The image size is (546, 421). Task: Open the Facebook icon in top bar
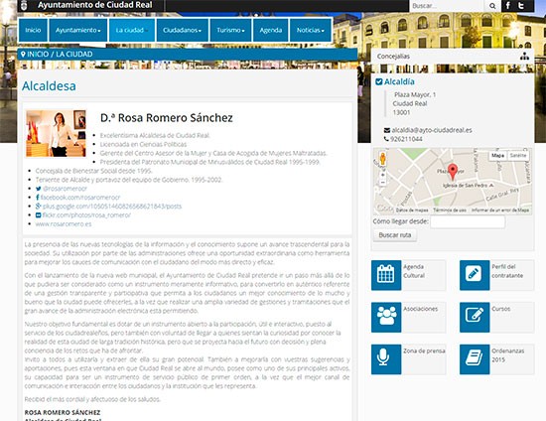tap(508, 6)
